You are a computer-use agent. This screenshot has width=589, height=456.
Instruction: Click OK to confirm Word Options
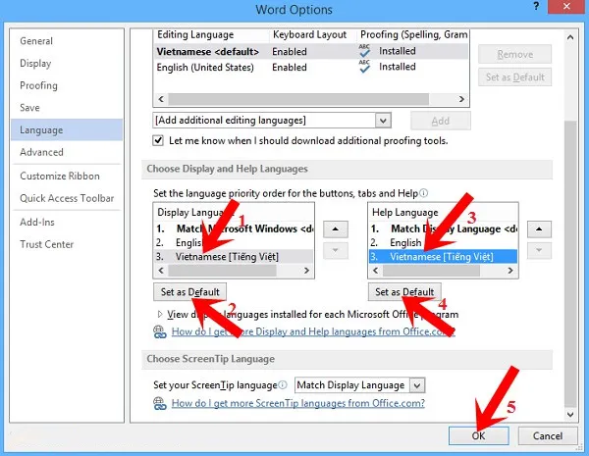[x=475, y=435]
